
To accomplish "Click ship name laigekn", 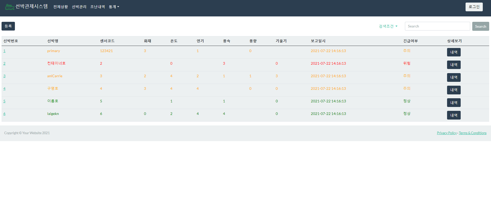I will 53,114.
